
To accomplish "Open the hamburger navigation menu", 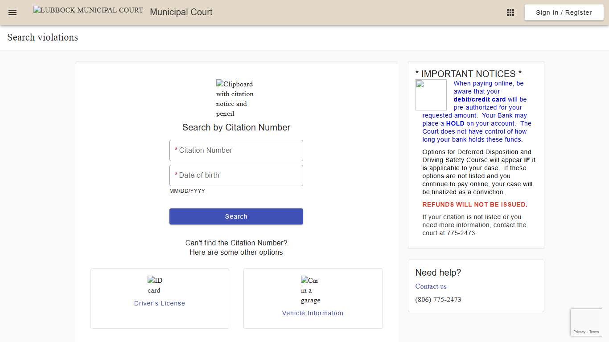I will (12, 12).
